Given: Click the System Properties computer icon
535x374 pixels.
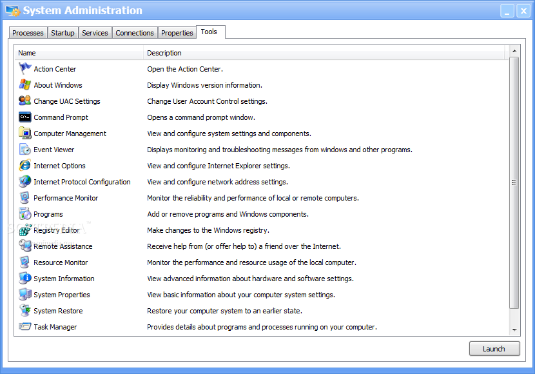Looking at the screenshot, I should coord(25,294).
